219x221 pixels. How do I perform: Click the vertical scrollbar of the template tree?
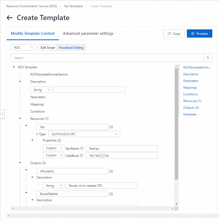tap(176, 124)
